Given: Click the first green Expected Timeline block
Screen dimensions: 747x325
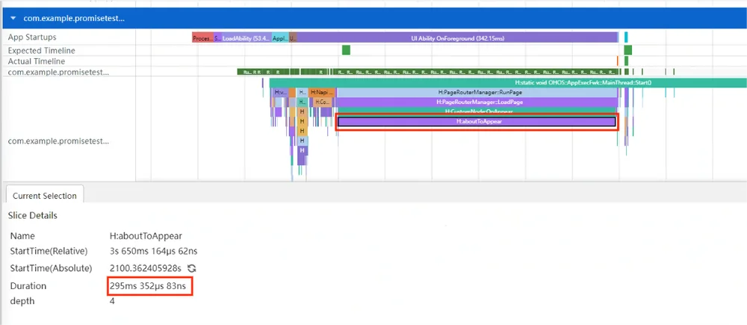Looking at the screenshot, I should coord(346,50).
